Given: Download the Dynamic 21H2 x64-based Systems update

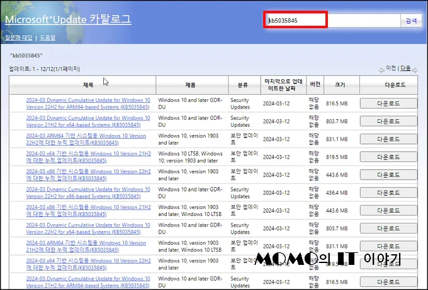Looking at the screenshot, I should click(388, 121).
